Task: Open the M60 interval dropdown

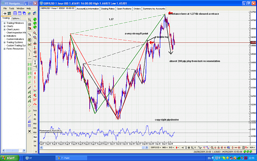Action: pos(165,147)
